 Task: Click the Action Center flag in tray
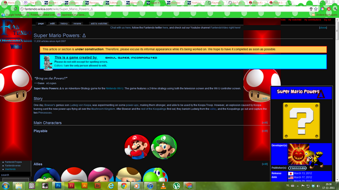click(303, 186)
